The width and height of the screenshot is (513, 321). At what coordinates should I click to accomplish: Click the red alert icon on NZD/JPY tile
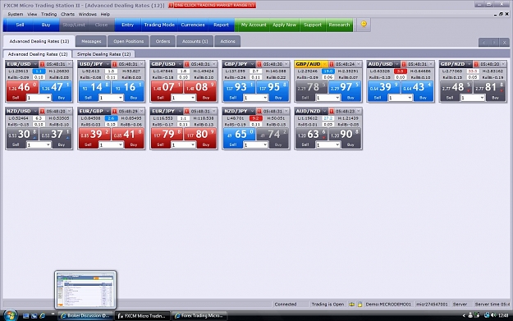[259, 112]
